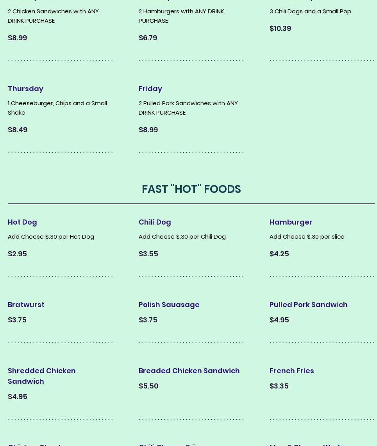The height and width of the screenshot is (446, 377).
Task: Click the Friday special heading
Action: [x=150, y=89]
